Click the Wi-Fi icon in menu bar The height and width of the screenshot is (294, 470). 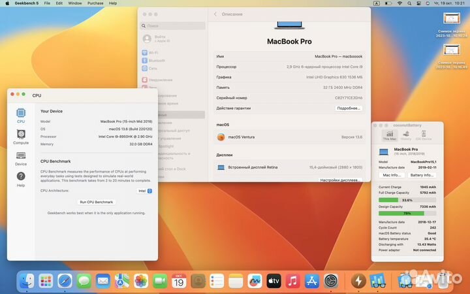tap(399, 3)
